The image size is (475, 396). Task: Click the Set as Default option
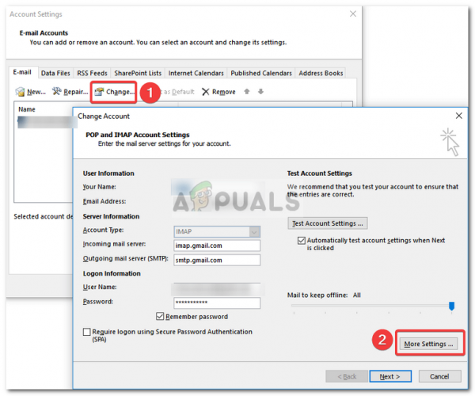click(179, 92)
